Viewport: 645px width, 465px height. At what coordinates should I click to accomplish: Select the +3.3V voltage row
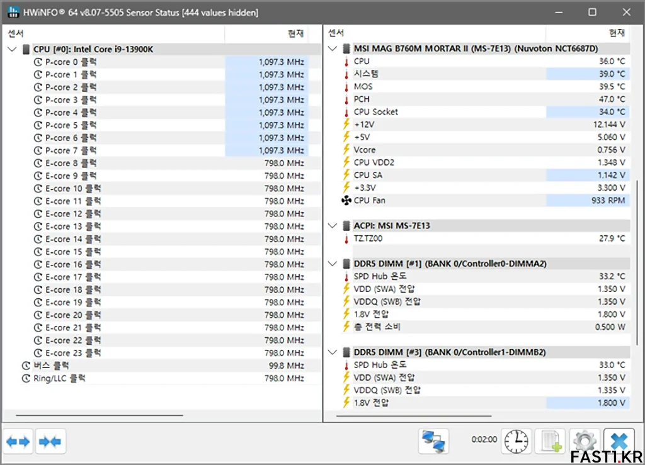click(x=484, y=188)
